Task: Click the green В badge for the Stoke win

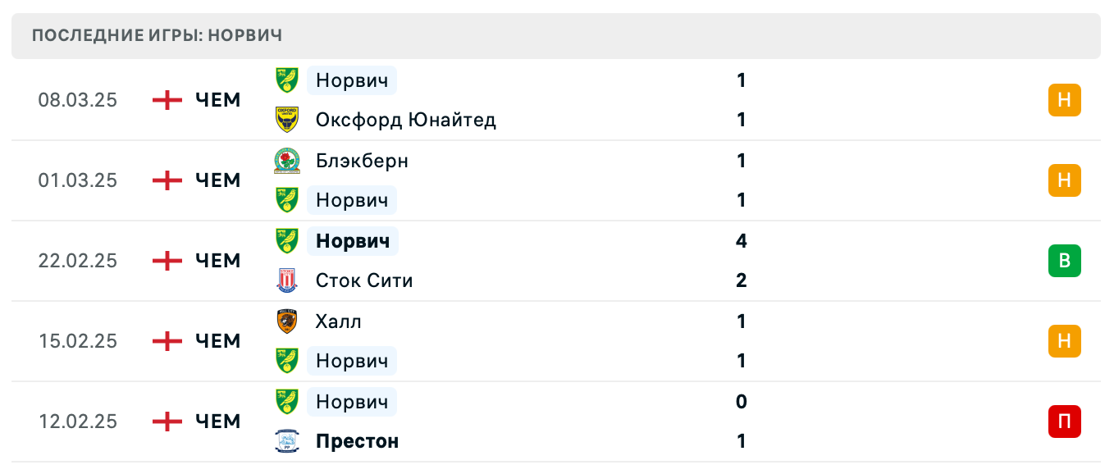Action: (1064, 261)
